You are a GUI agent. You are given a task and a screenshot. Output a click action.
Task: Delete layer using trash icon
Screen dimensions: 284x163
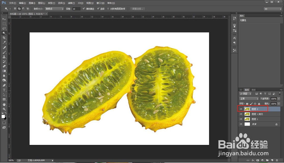tap(277, 160)
